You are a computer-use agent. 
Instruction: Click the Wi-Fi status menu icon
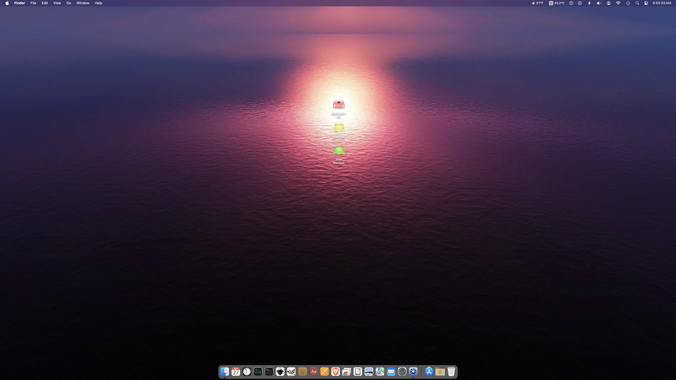pos(618,3)
